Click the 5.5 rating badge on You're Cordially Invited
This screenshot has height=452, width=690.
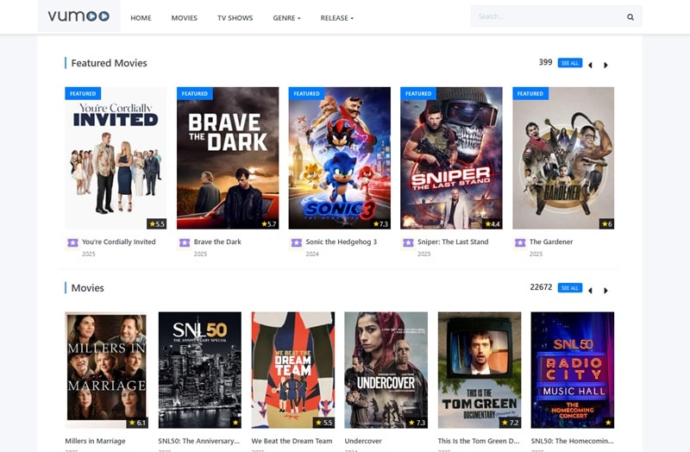(157, 224)
